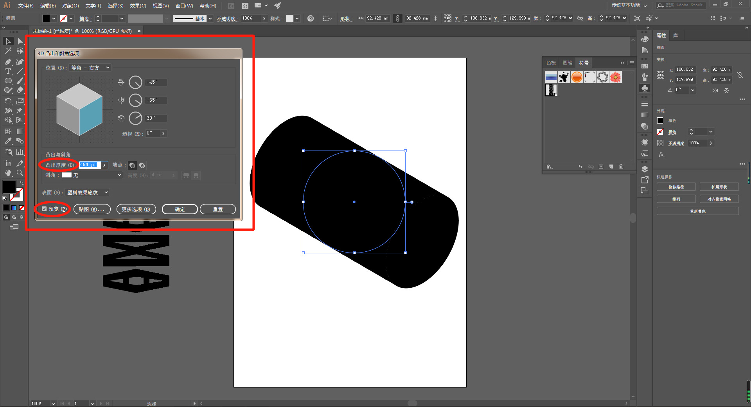Choose the Zoom tool in toolbar
Image resolution: width=751 pixels, height=407 pixels.
point(20,173)
